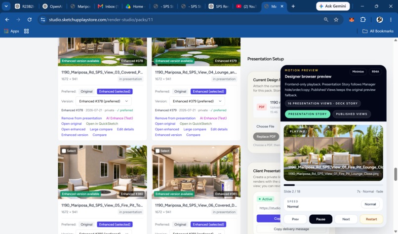This screenshot has width=398, height=234.
Task: Open the Extensions puzzle icon
Action: tap(363, 20)
